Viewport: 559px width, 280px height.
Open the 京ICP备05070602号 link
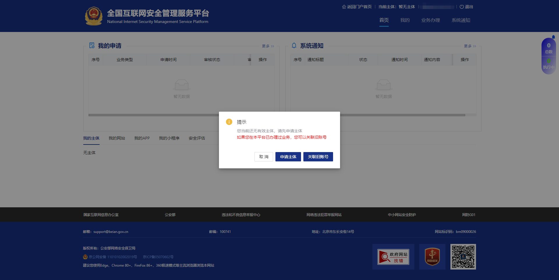158,257
